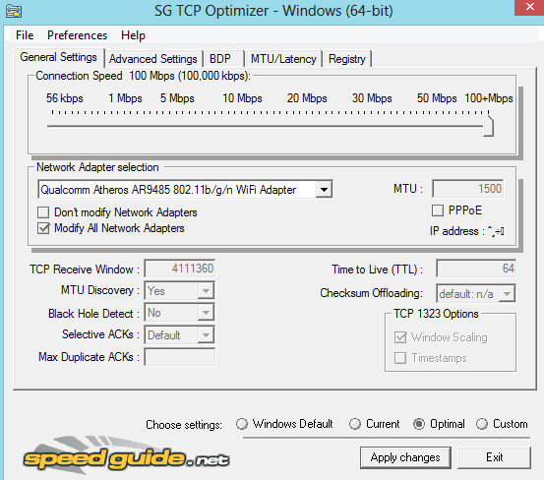544x480 pixels.
Task: Select the Custom settings radio button
Action: click(482, 424)
